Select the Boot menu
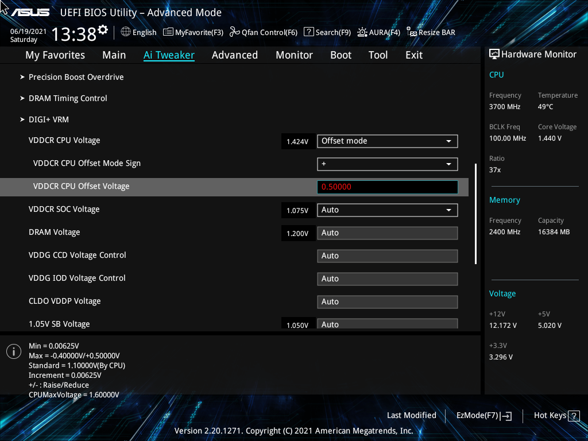This screenshot has width=588, height=441. [x=341, y=55]
